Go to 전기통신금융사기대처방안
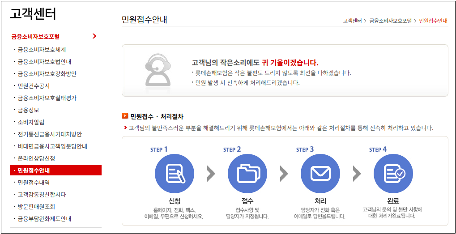Screen dimensions: 456x234 coord(49,134)
